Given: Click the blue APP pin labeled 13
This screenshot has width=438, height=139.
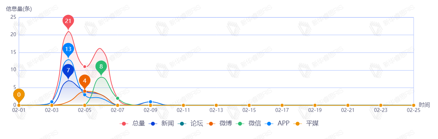Looking at the screenshot, I should (68, 49).
